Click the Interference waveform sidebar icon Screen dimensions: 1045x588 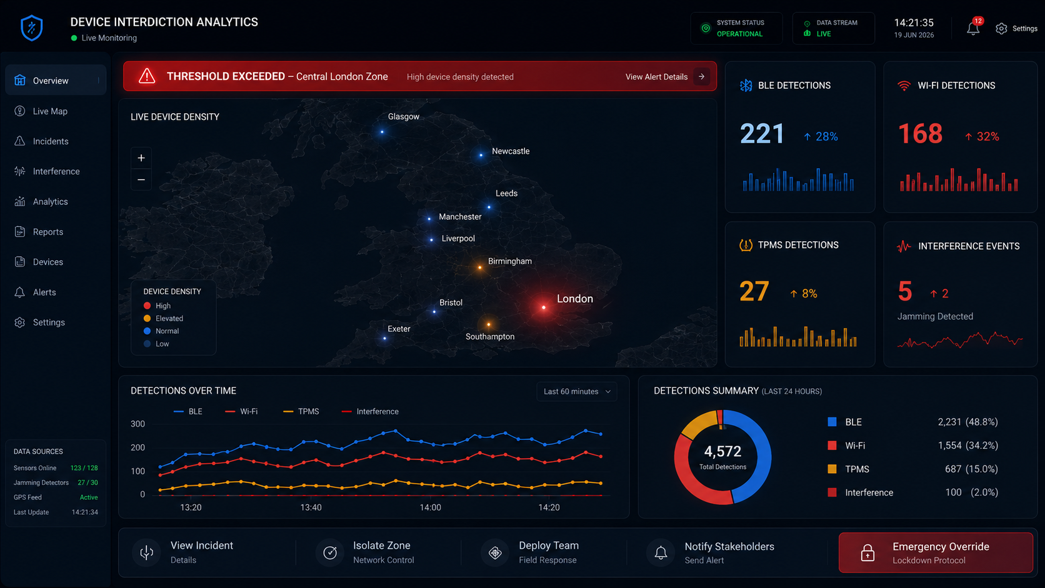[20, 171]
